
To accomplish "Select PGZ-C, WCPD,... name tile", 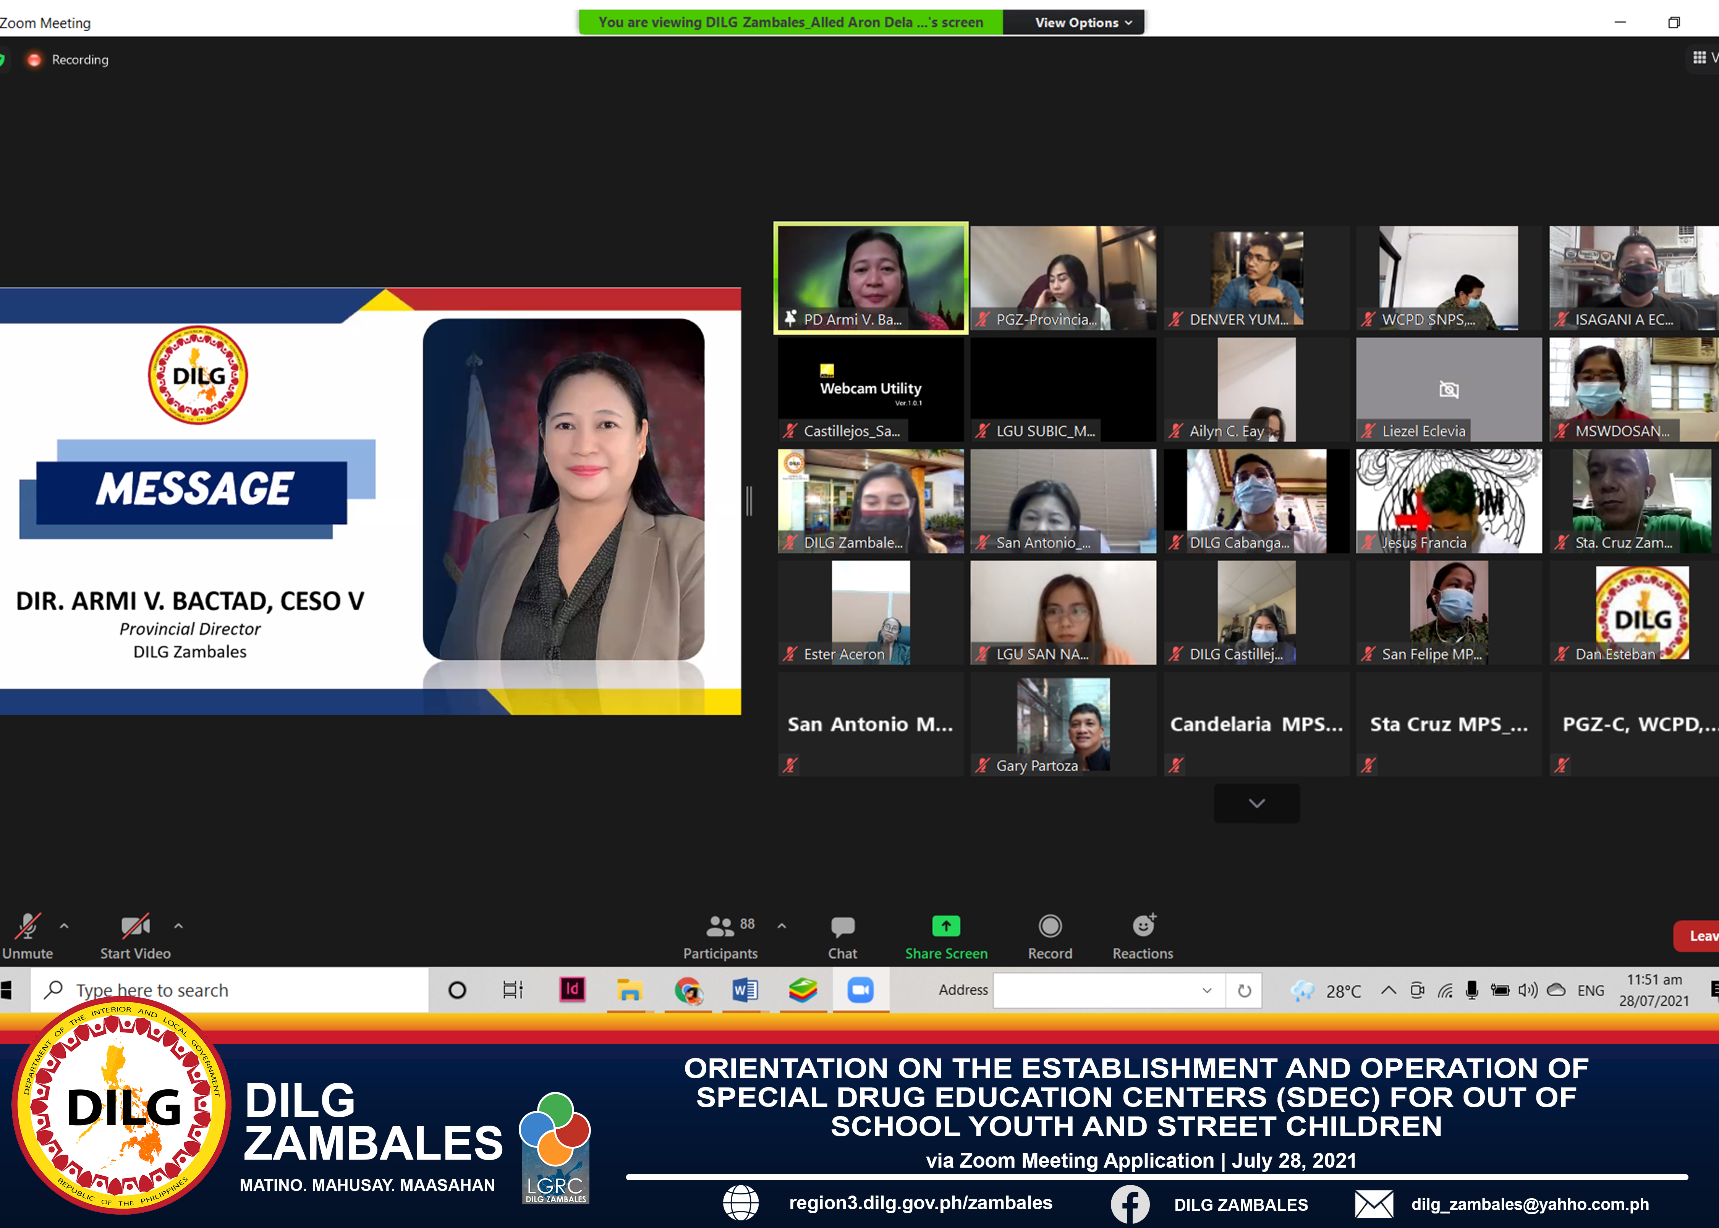I will coord(1633,725).
